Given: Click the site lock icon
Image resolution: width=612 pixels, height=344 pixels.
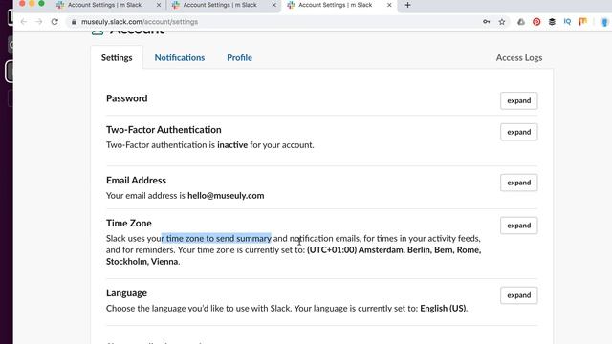Looking at the screenshot, I should tap(74, 22).
